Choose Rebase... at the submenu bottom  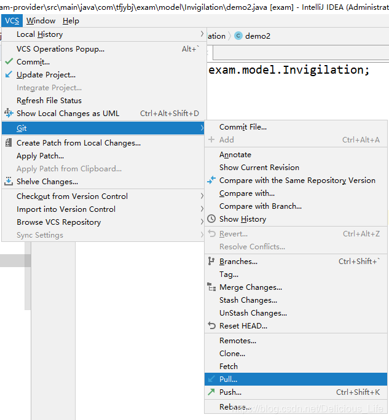(296, 406)
